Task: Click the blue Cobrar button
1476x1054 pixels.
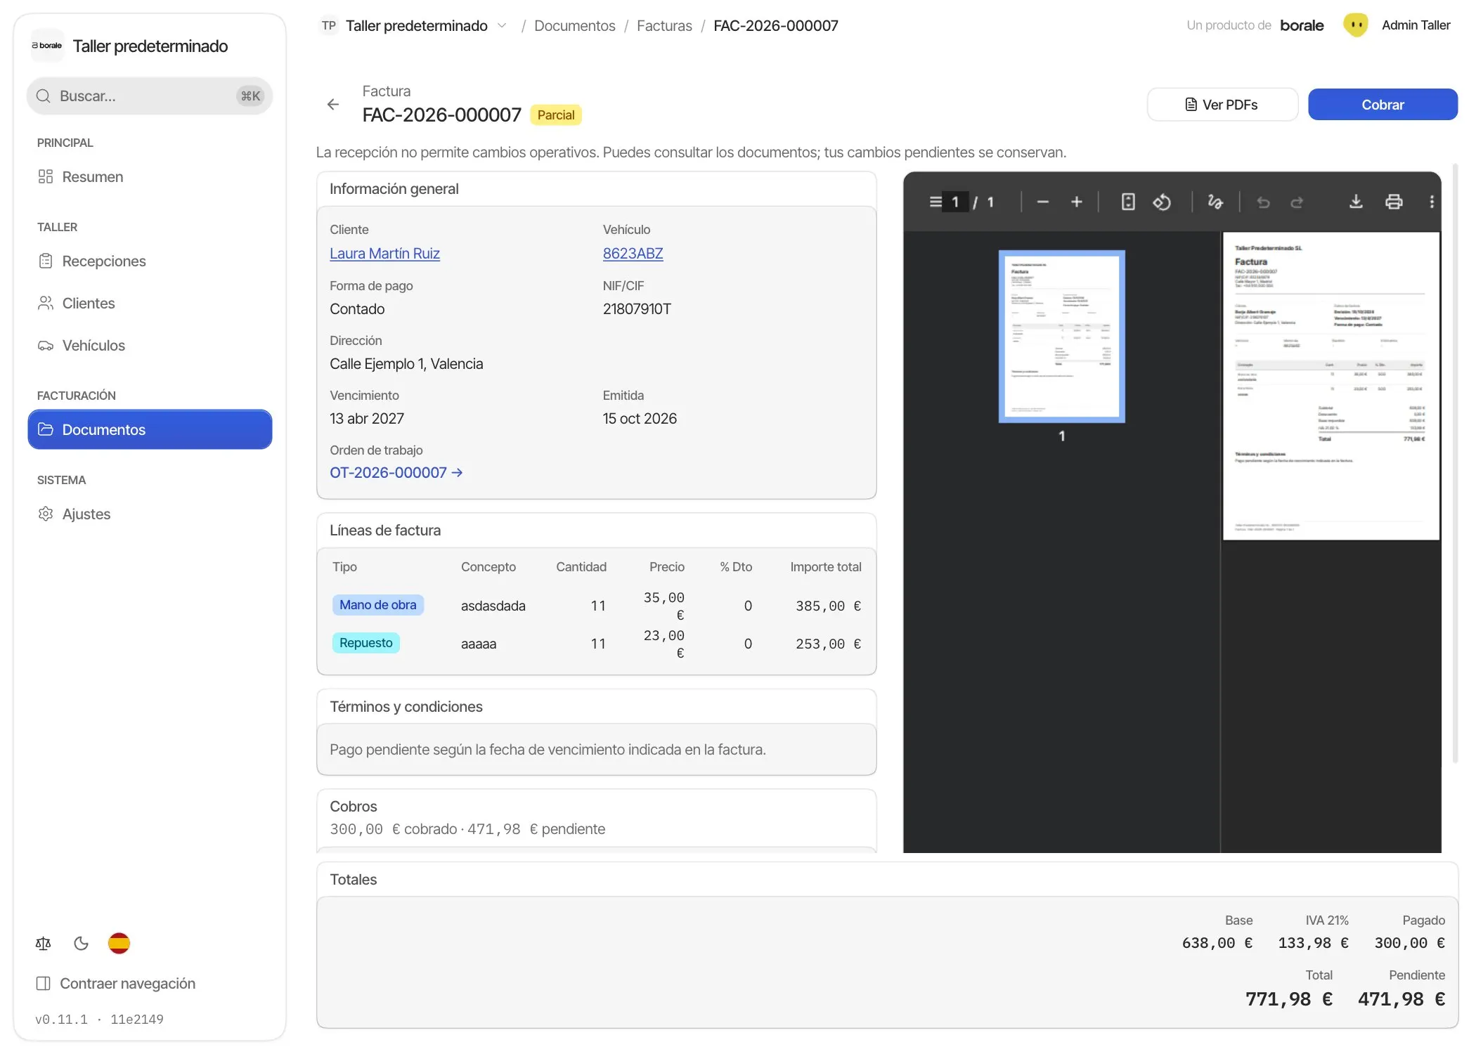Action: 1383,105
